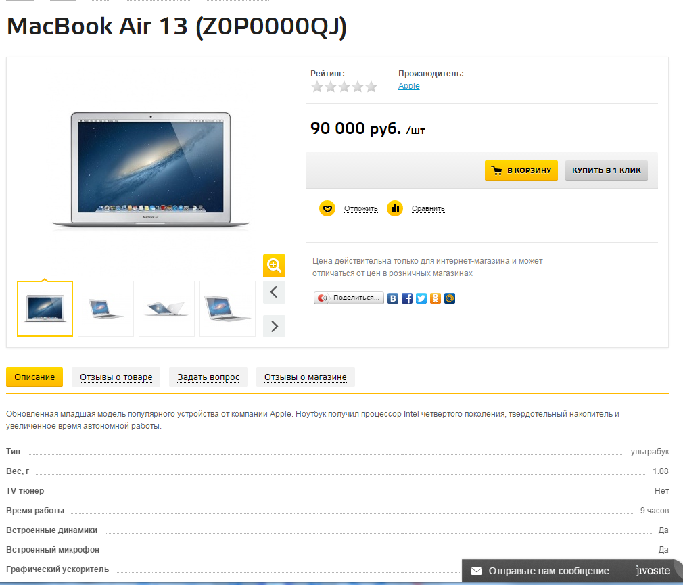Image resolution: width=683 pixels, height=585 pixels.
Task: Switch to Задать вопрос tab
Action: 208,377
